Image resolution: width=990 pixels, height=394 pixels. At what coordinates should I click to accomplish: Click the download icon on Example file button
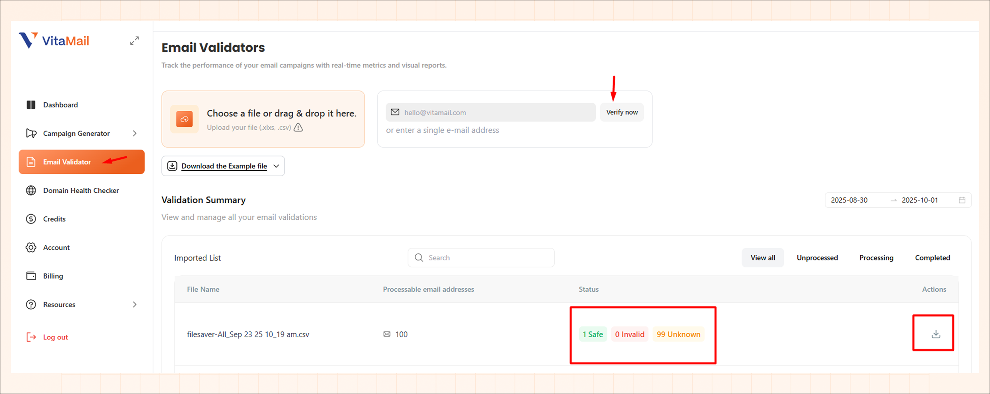click(x=172, y=166)
